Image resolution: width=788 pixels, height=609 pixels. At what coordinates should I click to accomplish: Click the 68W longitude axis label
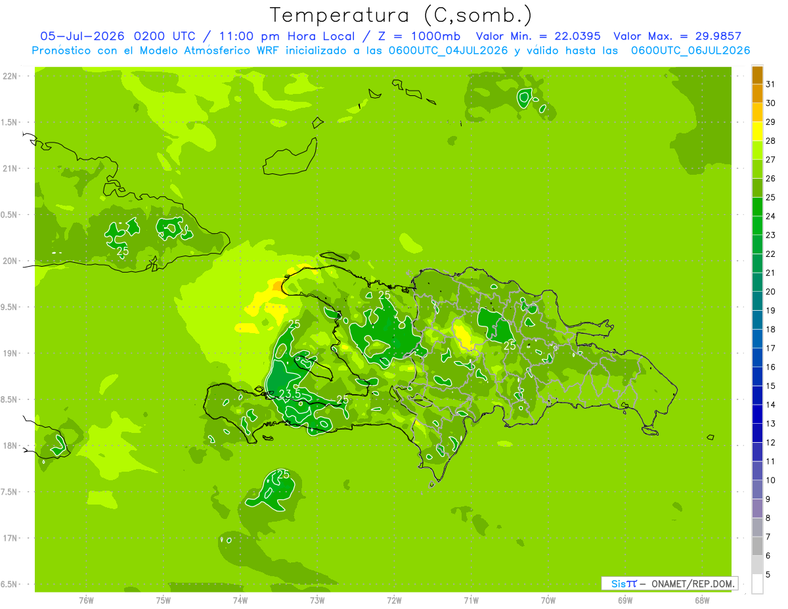(x=702, y=600)
